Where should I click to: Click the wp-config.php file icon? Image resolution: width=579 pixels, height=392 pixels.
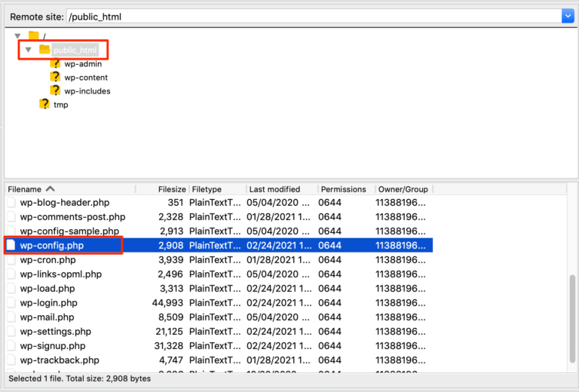point(11,246)
